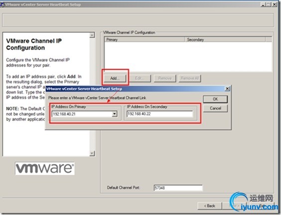Click the Add... button
The image size is (281, 215).
[115, 78]
